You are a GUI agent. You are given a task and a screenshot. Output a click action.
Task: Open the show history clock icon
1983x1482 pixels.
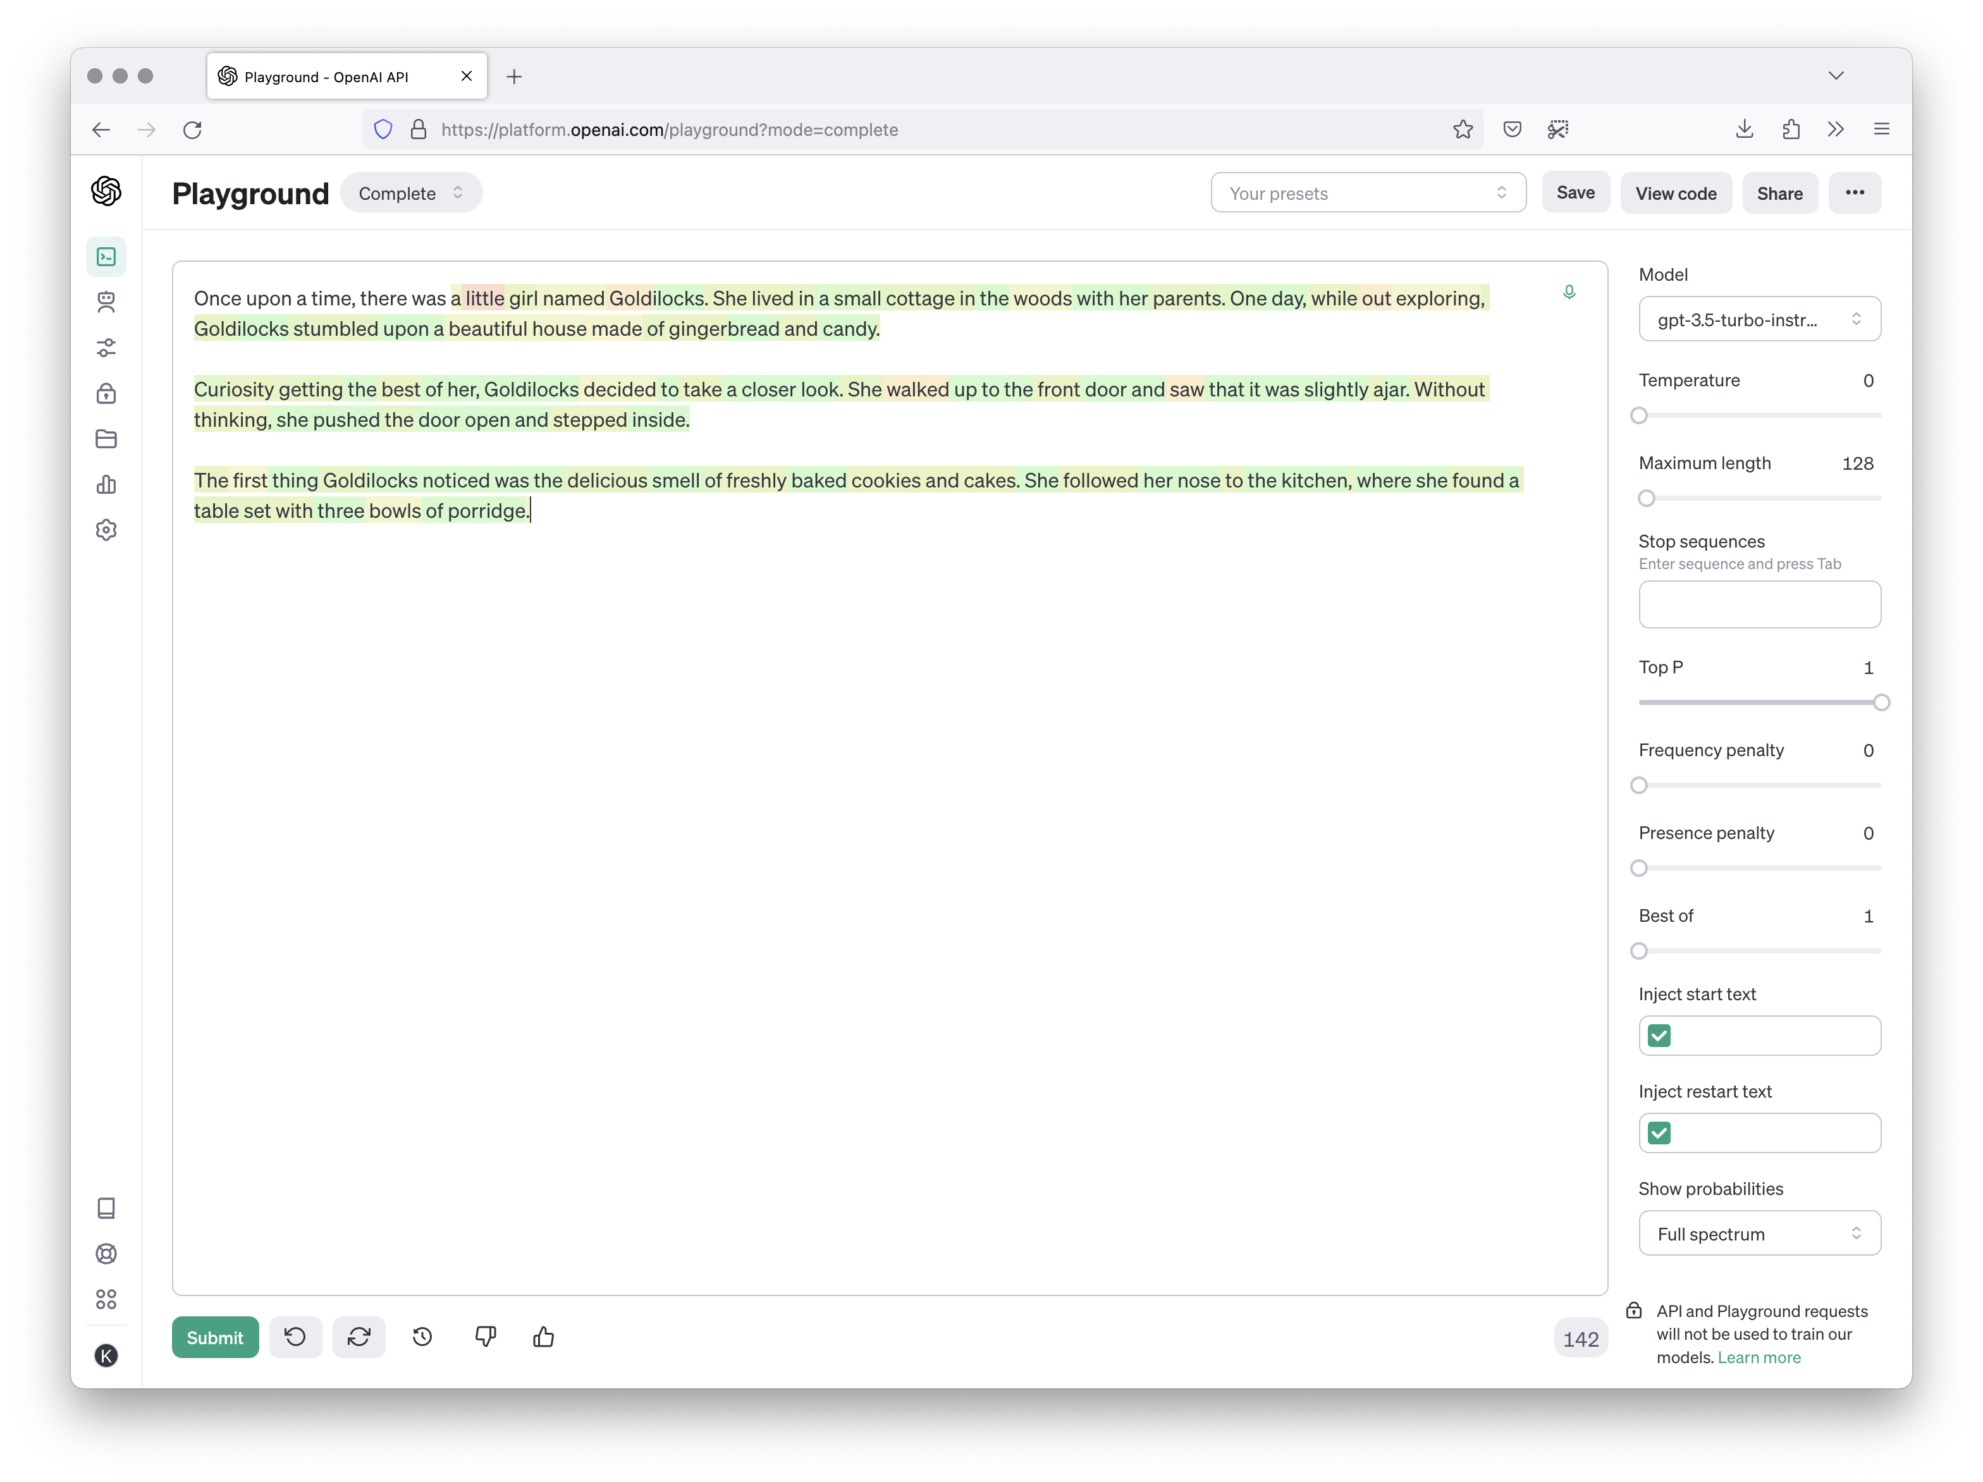click(x=422, y=1337)
